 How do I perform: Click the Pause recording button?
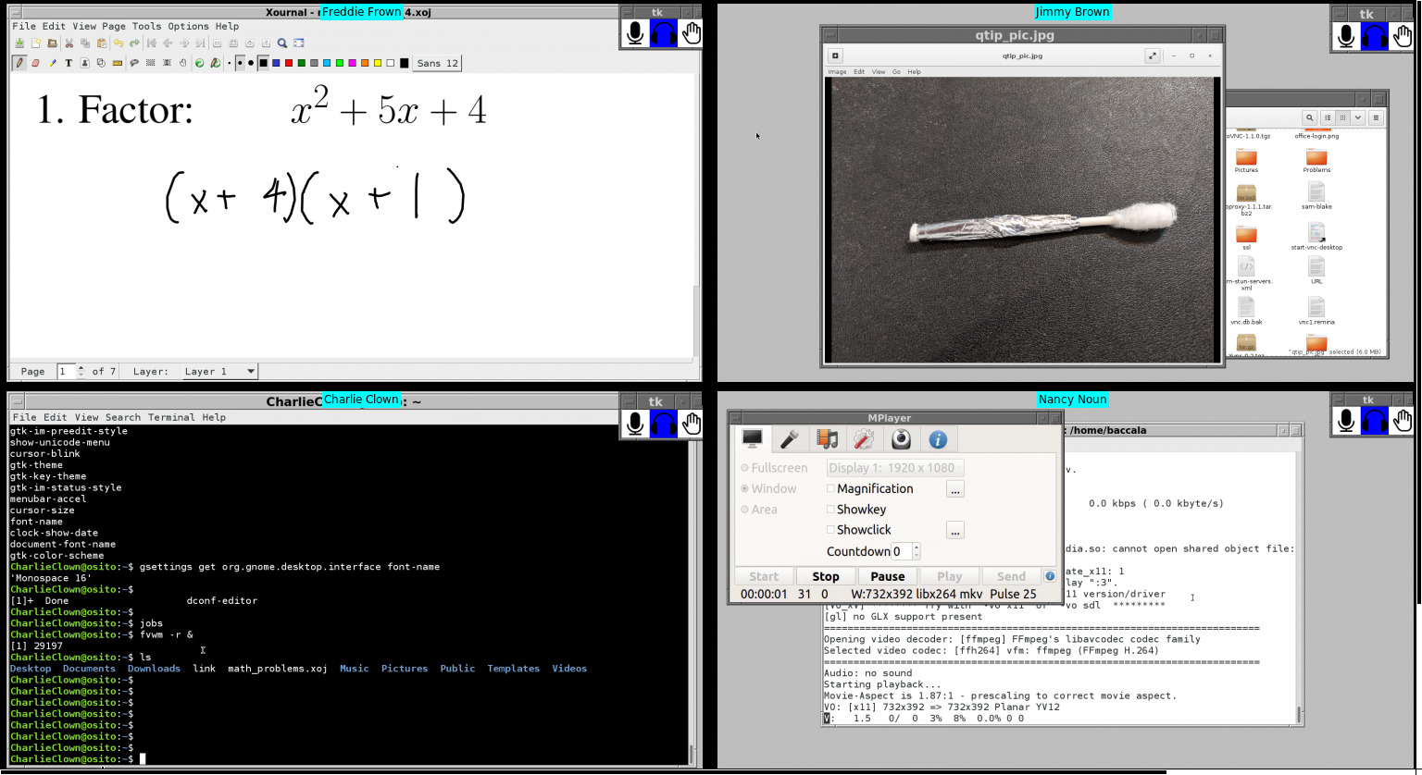tap(887, 576)
